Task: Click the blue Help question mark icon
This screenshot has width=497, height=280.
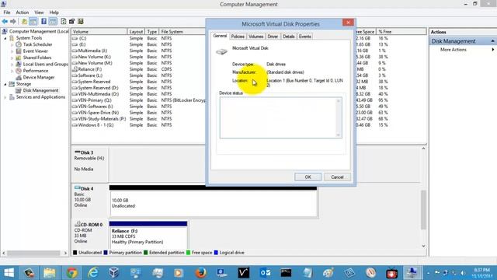Action: [43, 21]
